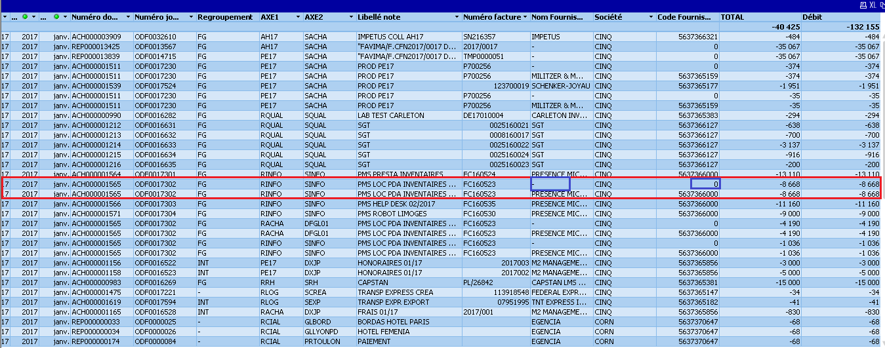Click invoice number 2017003

(514, 263)
